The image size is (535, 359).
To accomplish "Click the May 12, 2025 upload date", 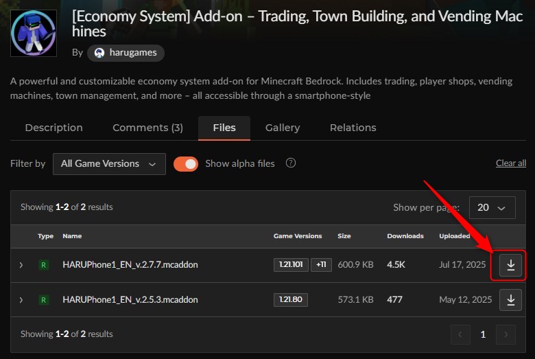I will [466, 299].
